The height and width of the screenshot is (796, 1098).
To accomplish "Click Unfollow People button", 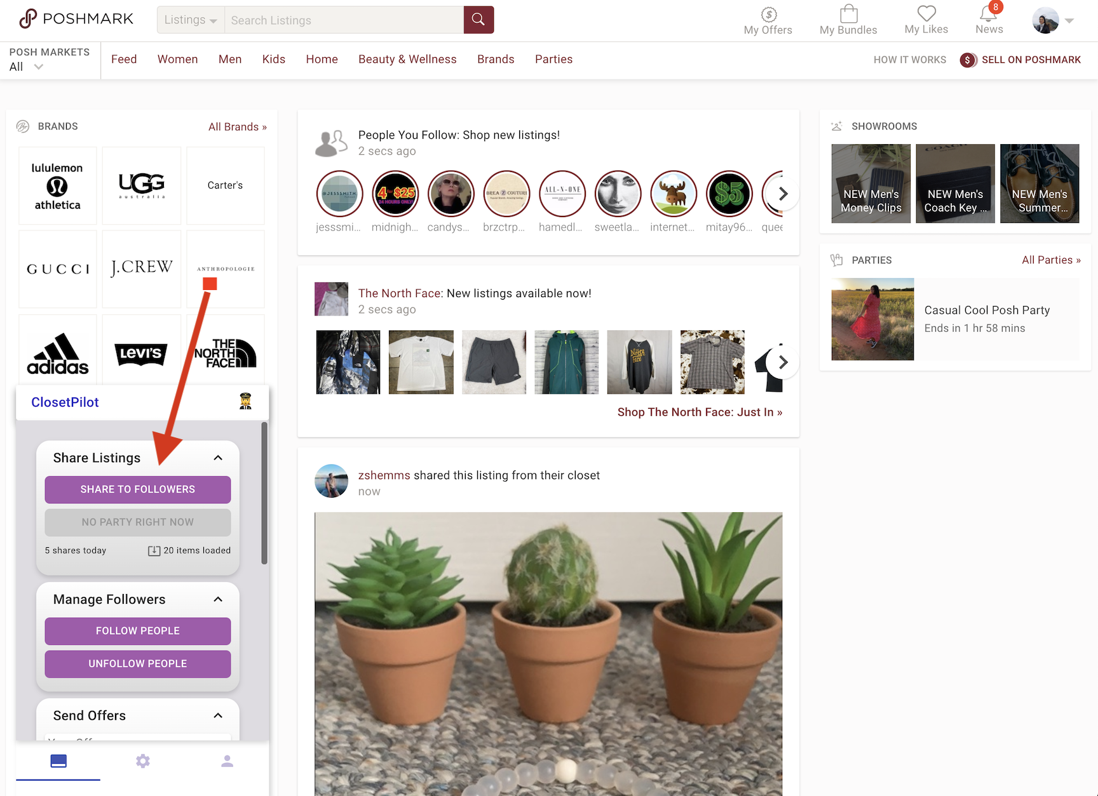I will (138, 664).
